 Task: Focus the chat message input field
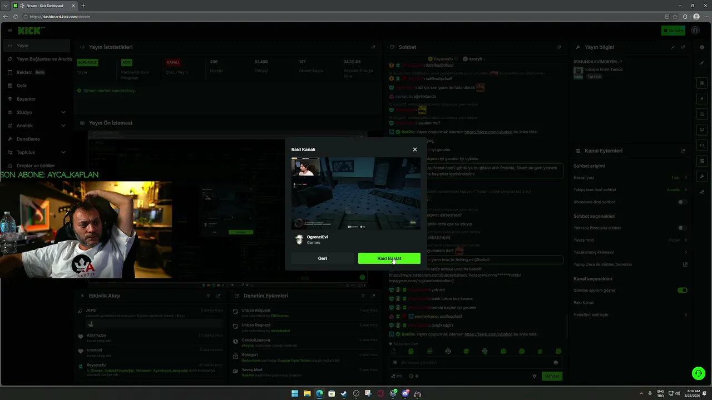click(476, 363)
